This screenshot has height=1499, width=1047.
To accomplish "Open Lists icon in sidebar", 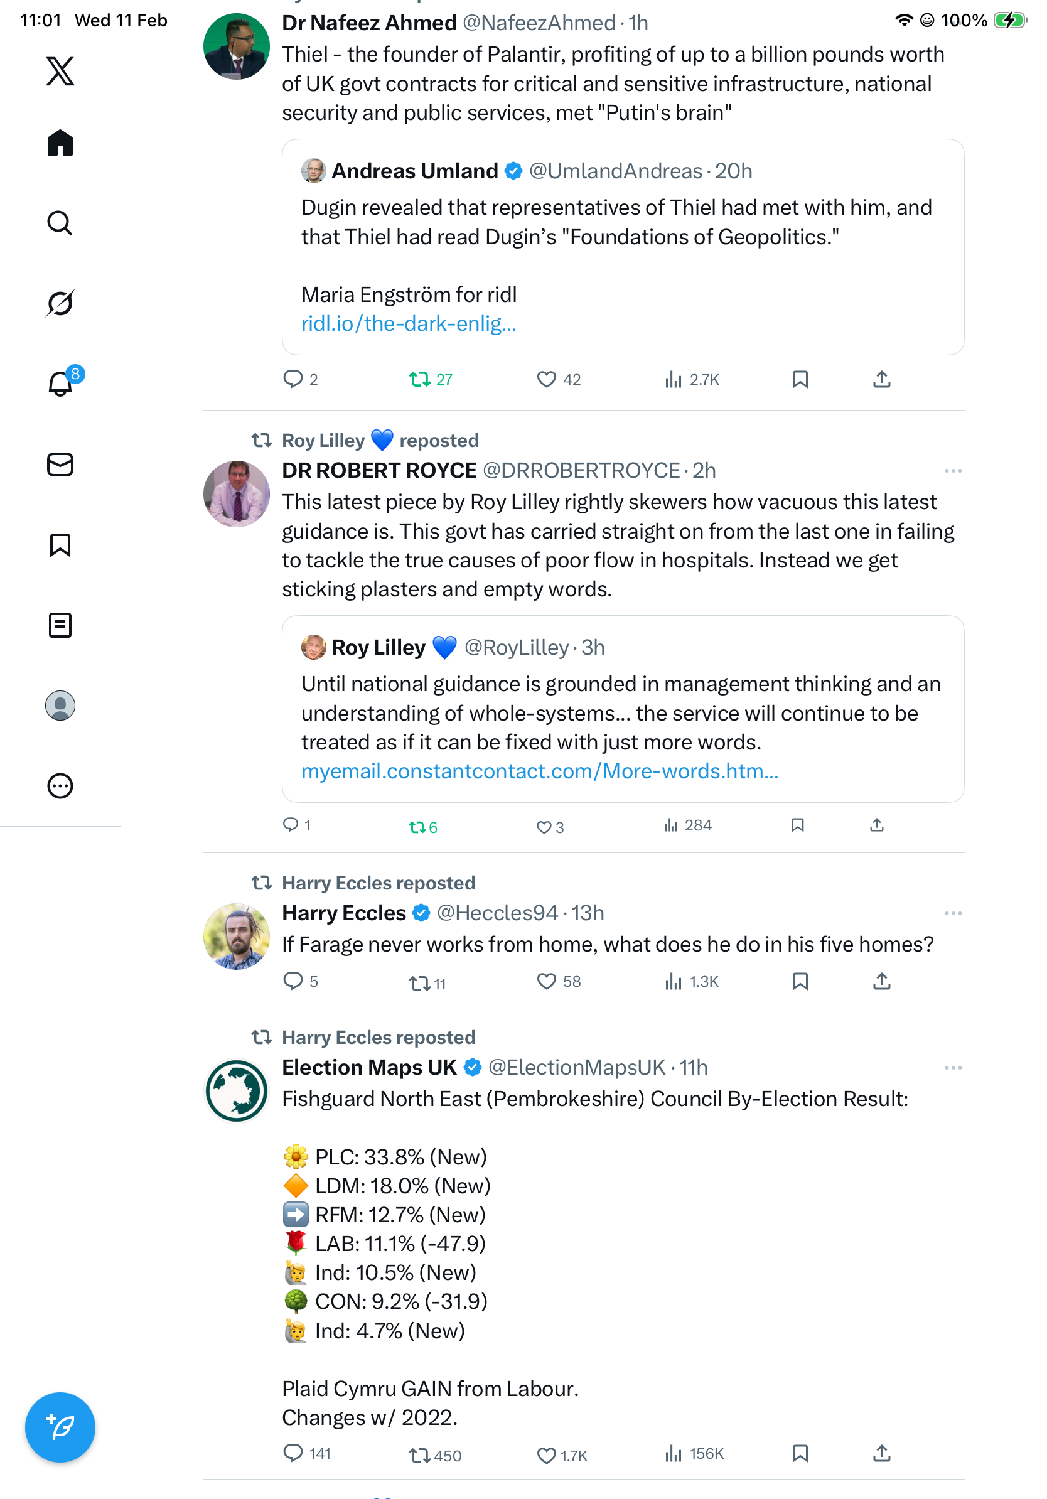I will 60,625.
